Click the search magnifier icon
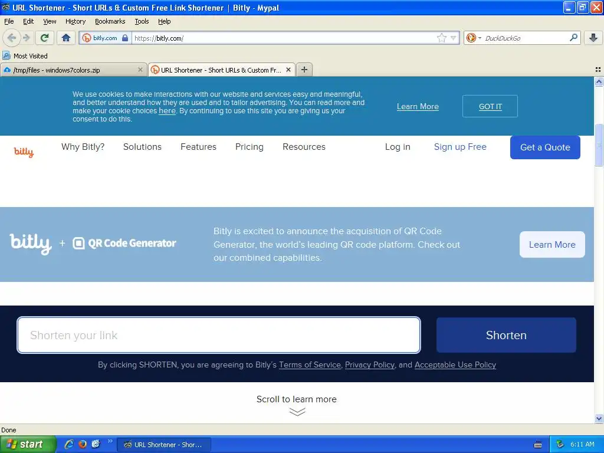 [x=573, y=38]
